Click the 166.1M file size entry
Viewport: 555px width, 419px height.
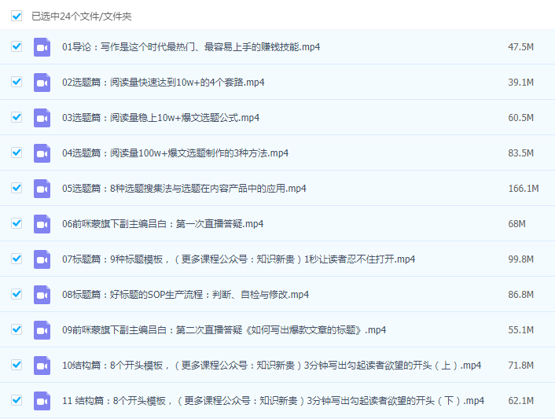coord(523,189)
